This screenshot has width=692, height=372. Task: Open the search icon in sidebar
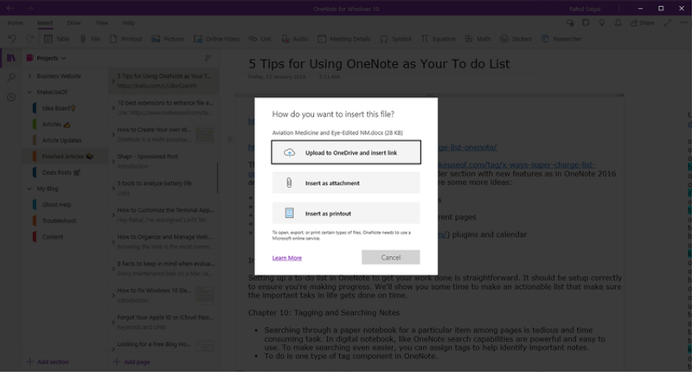coord(11,78)
